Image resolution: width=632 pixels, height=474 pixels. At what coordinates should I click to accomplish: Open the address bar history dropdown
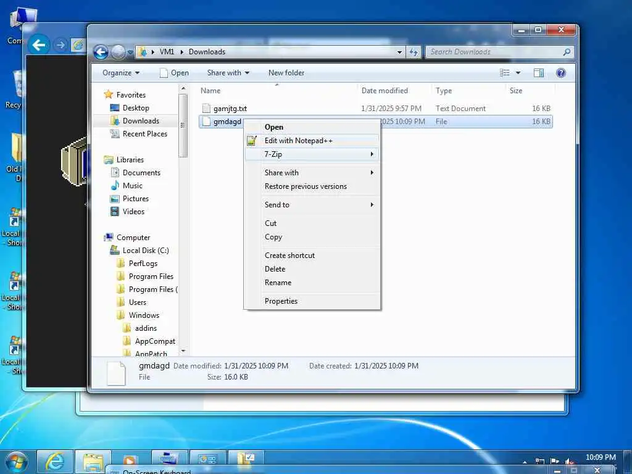[x=399, y=52]
